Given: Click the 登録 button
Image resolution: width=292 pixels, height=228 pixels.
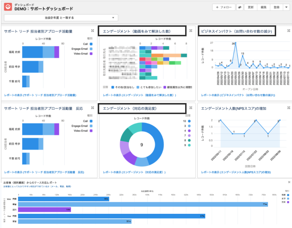Looking at the screenshot, I should pos(277,7).
